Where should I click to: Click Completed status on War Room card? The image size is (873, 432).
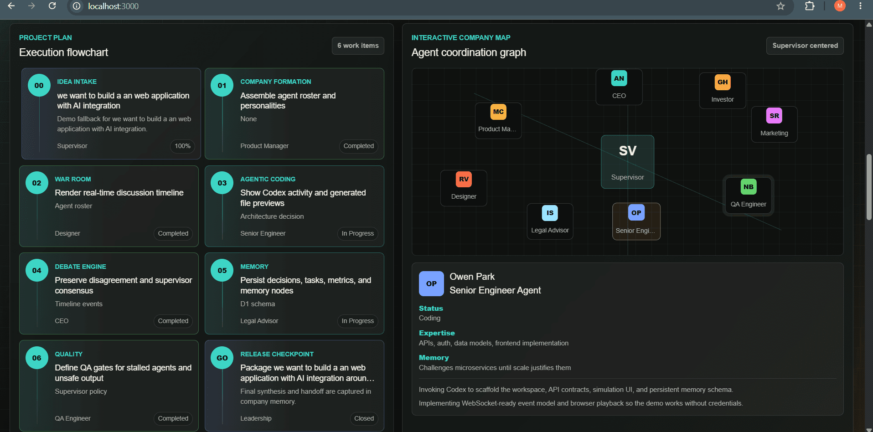point(173,233)
